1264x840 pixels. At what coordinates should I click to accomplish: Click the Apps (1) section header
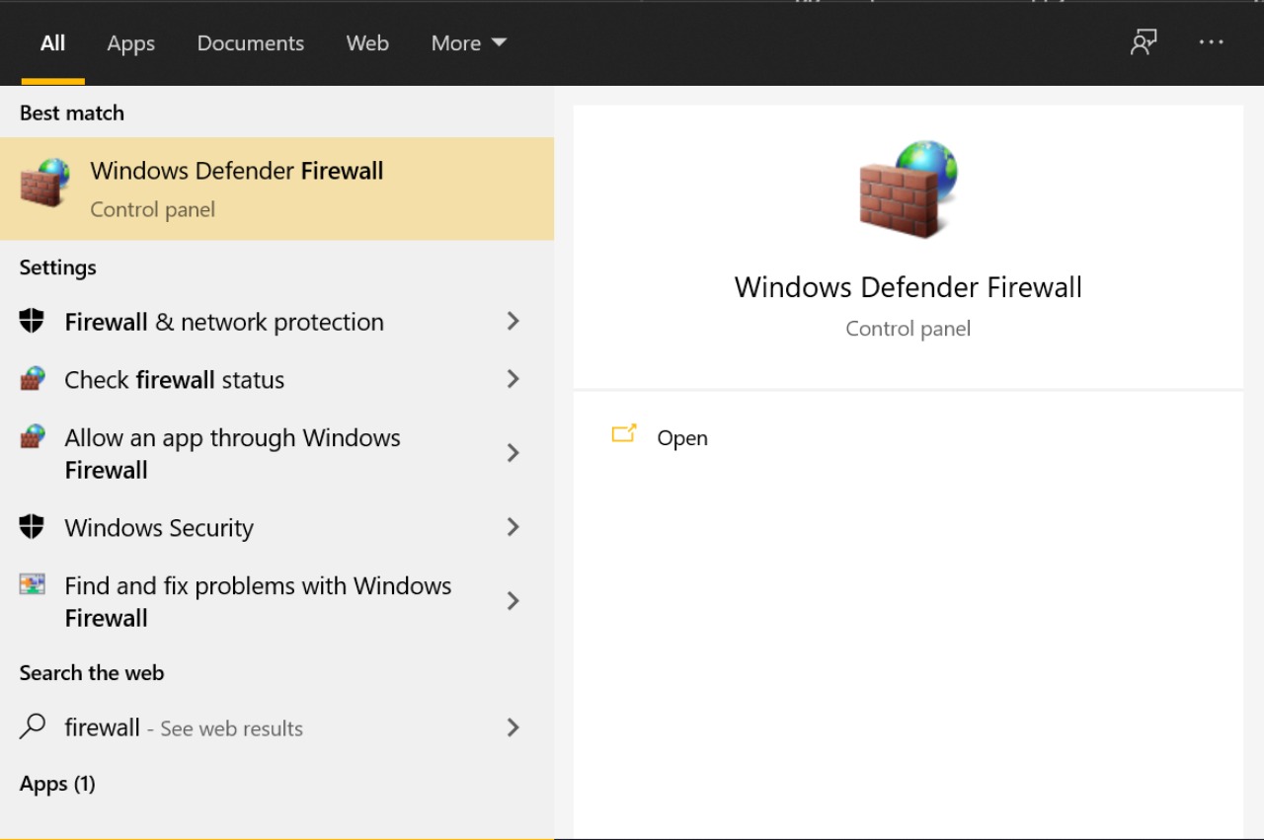tap(57, 784)
